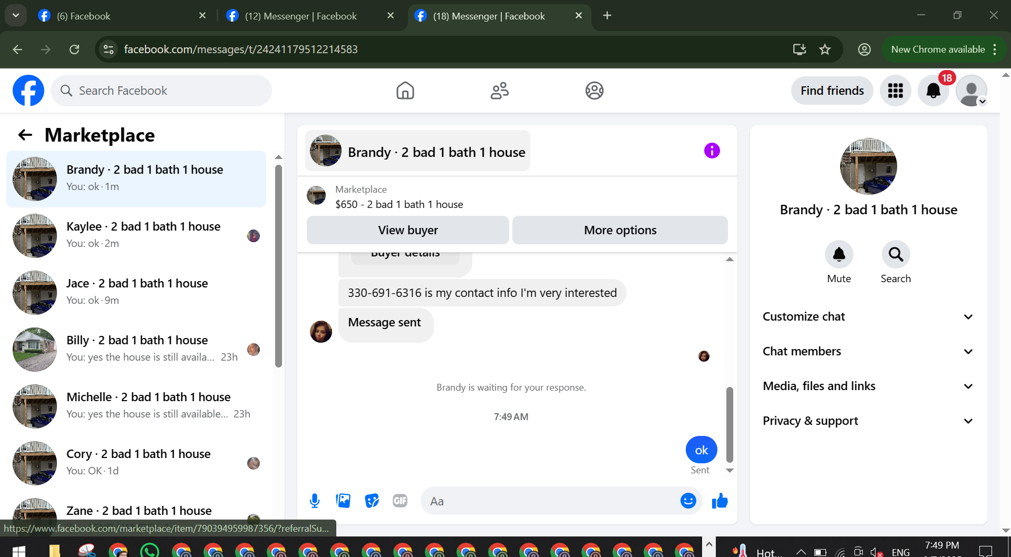Open Cory's conversation
Viewport: 1011px width, 557px height.
pyautogui.click(x=136, y=463)
